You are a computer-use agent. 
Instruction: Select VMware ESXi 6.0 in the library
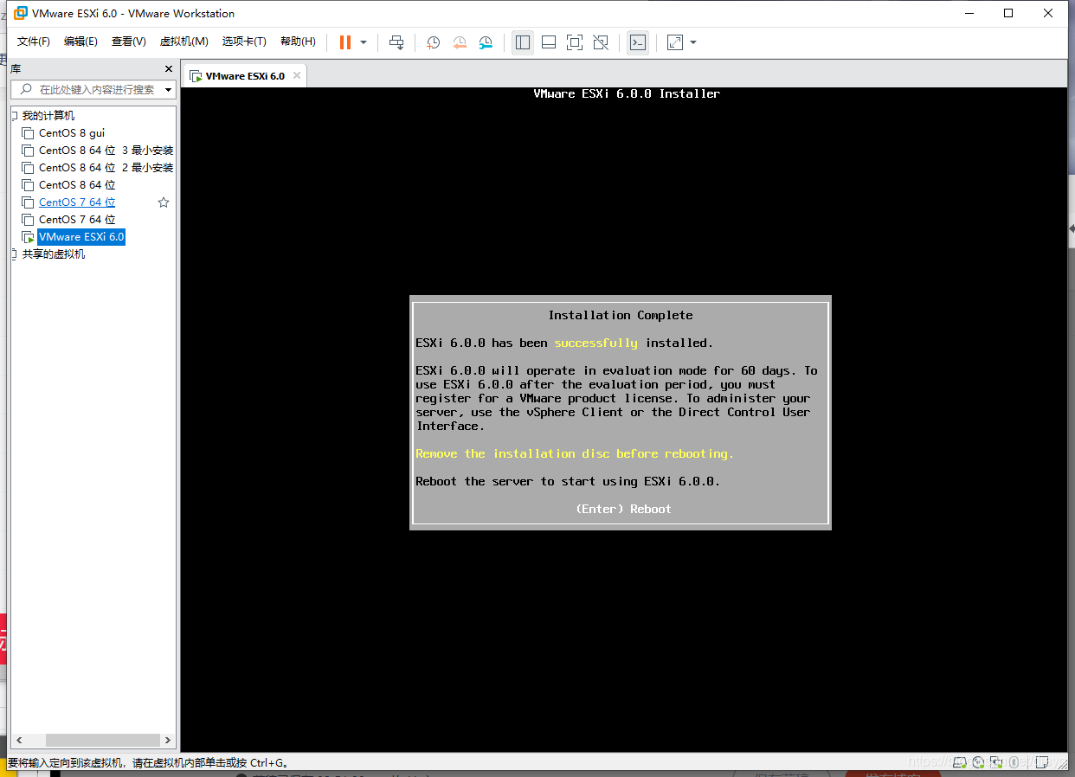coord(81,237)
